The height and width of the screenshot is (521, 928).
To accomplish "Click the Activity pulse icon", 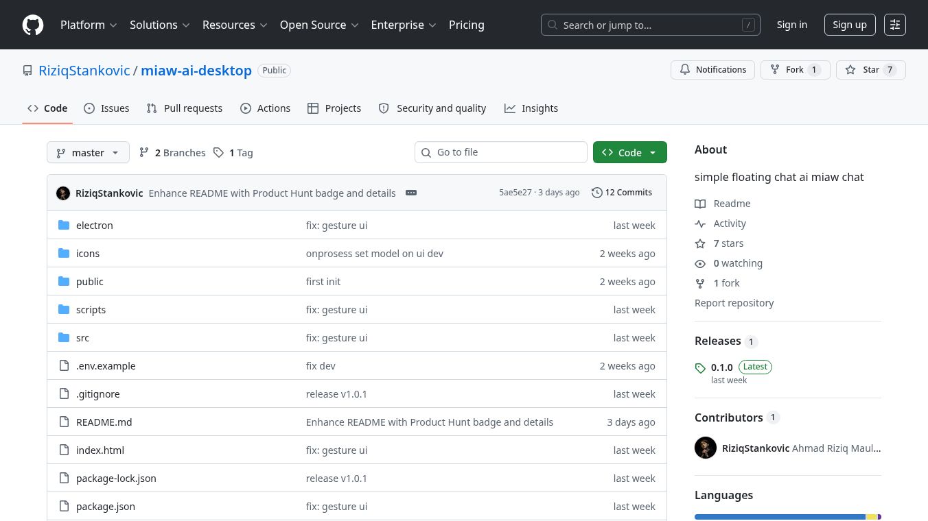I will pyautogui.click(x=700, y=223).
